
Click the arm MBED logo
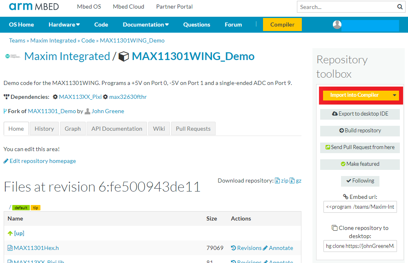tap(34, 7)
